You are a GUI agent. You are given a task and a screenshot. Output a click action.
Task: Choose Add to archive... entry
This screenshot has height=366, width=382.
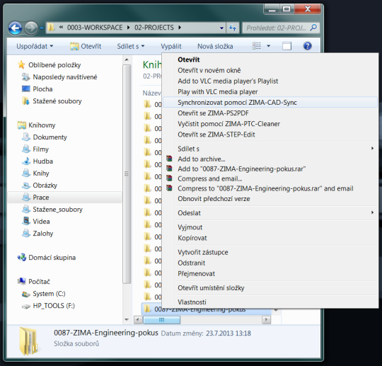[270, 159]
